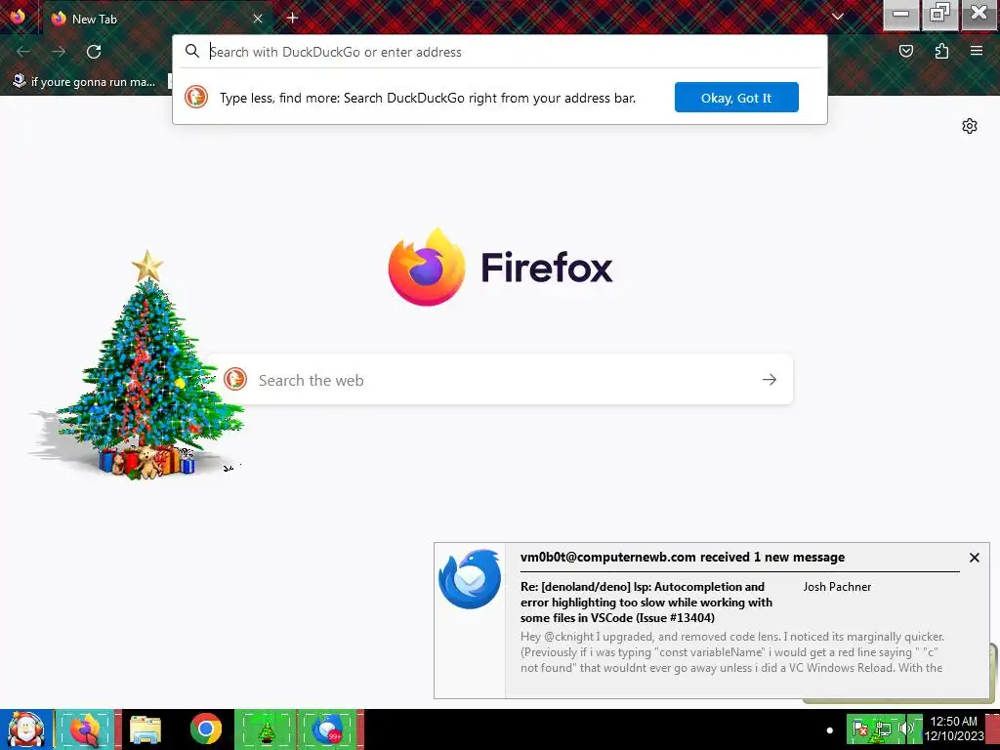Screen dimensions: 1000x750
Task: Personalize new tab with gear icon
Action: click(970, 126)
